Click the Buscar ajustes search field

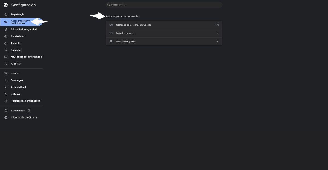164,5
